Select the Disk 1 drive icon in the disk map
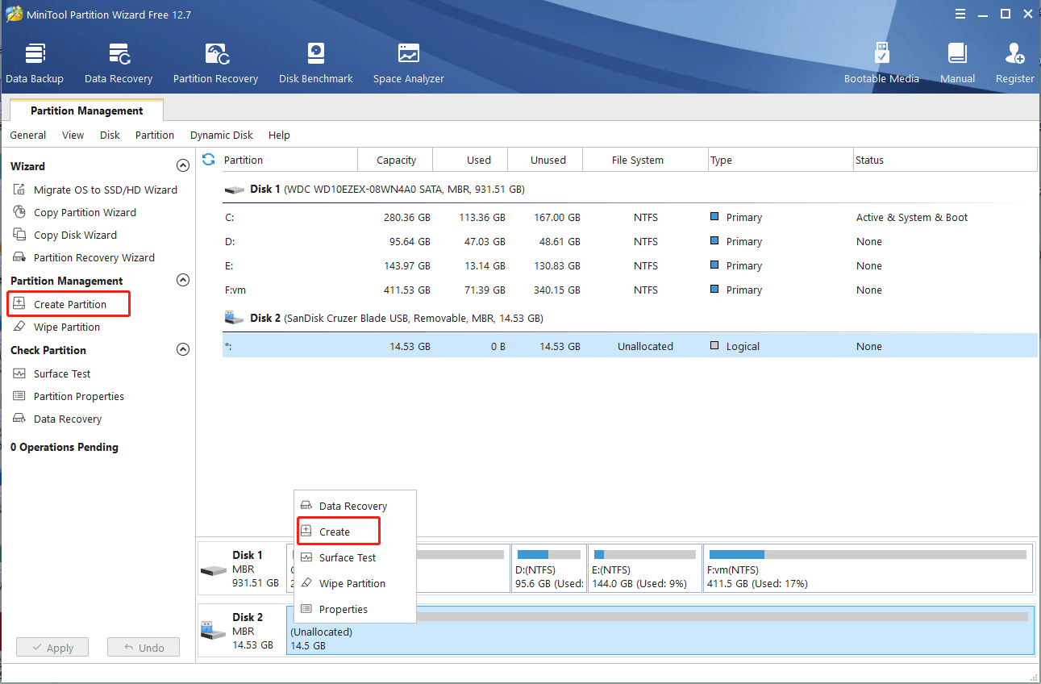1041x684 pixels. point(213,570)
